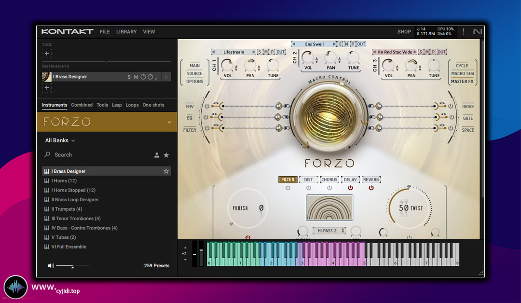Click the Native Instruments logo icon
Screen dimensions: 521x303
[x=477, y=31]
